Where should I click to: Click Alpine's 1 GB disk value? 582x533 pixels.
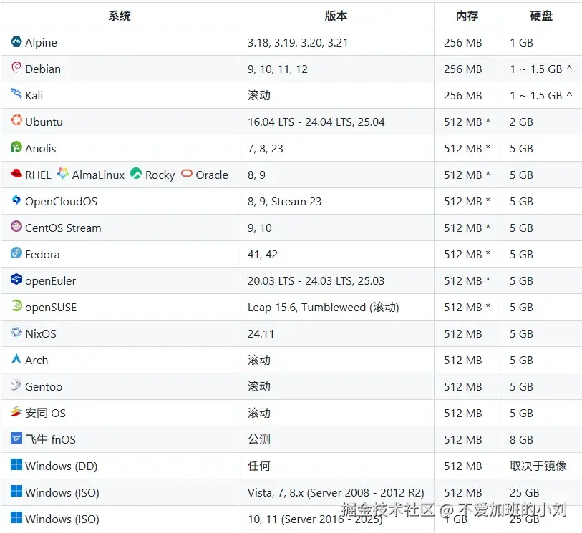(521, 43)
